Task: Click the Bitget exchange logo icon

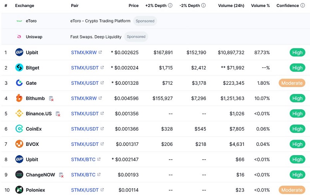Action: point(19,68)
